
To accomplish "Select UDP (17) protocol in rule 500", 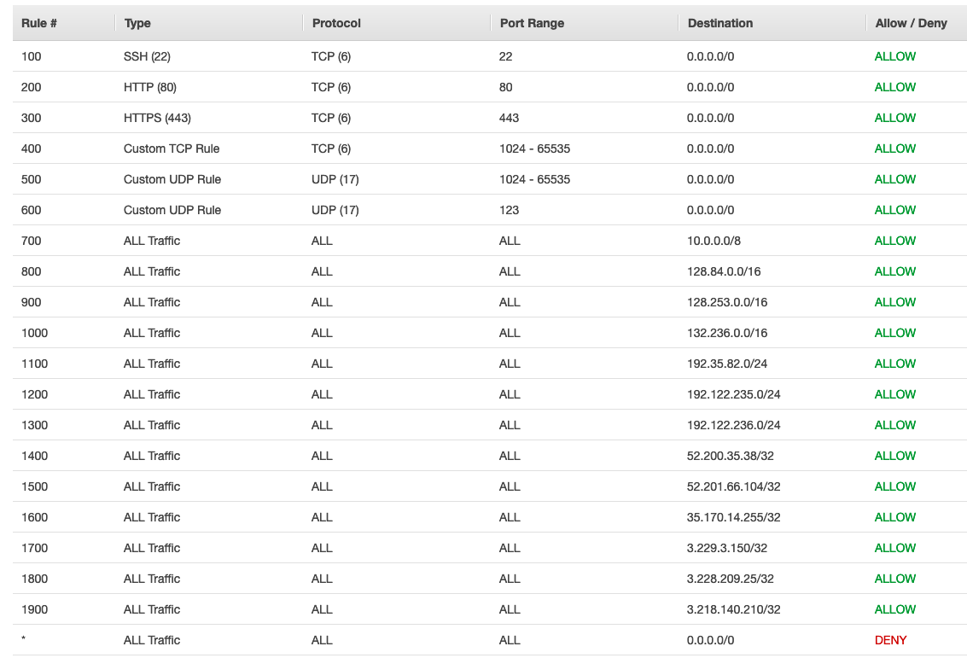I will pos(335,179).
